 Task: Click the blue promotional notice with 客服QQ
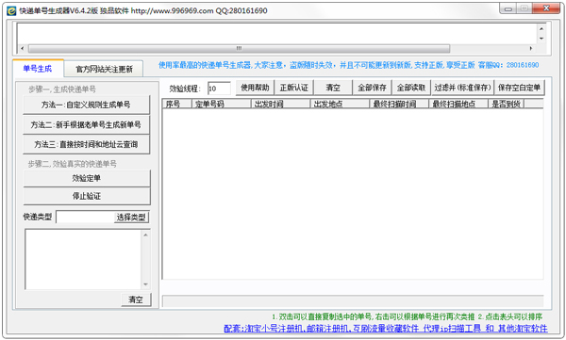click(349, 65)
